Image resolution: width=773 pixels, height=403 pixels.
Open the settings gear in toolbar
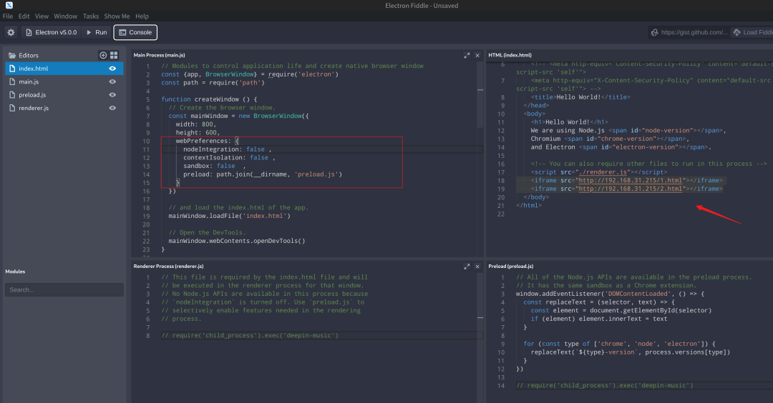[11, 32]
